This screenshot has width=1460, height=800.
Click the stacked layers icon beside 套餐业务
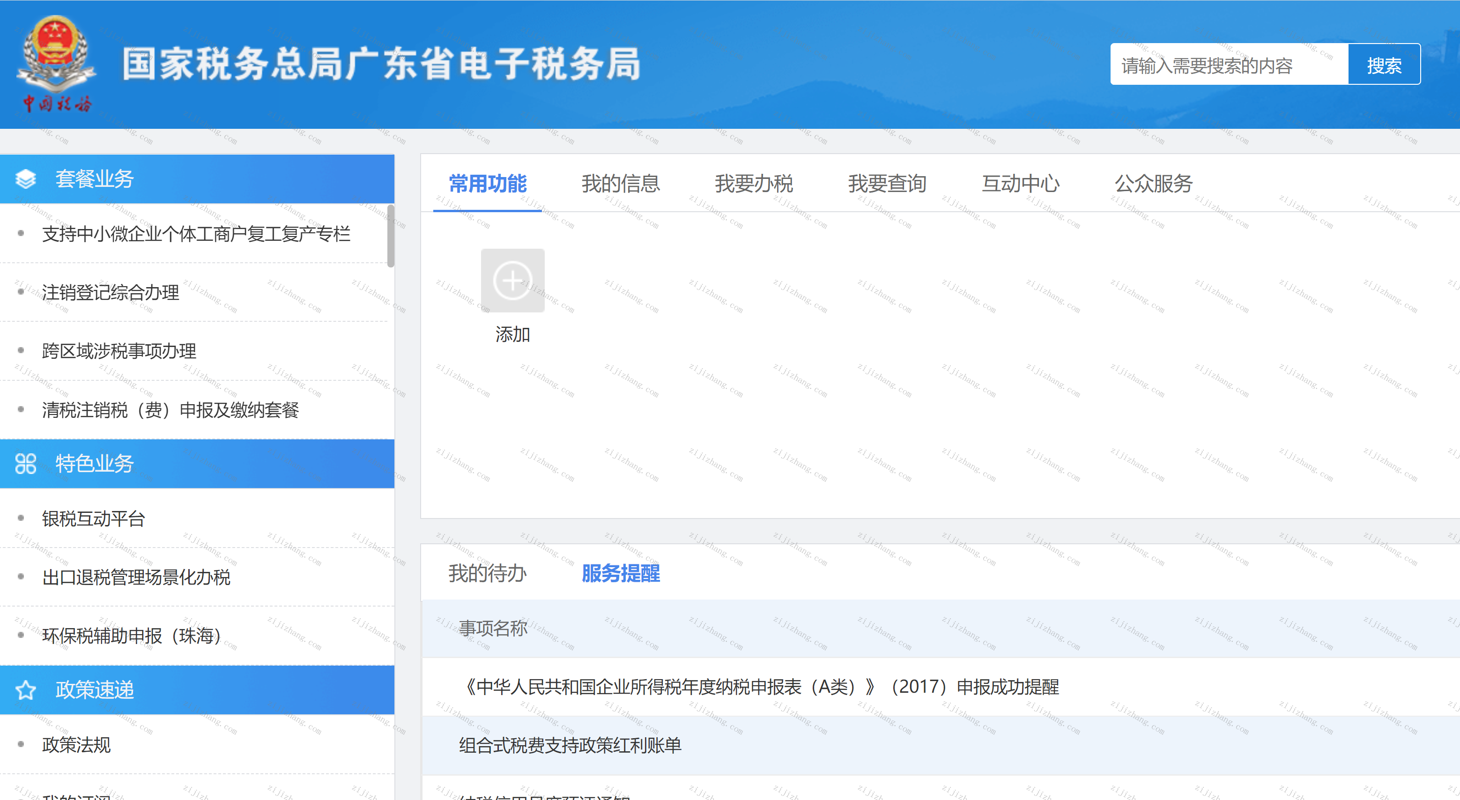point(25,179)
